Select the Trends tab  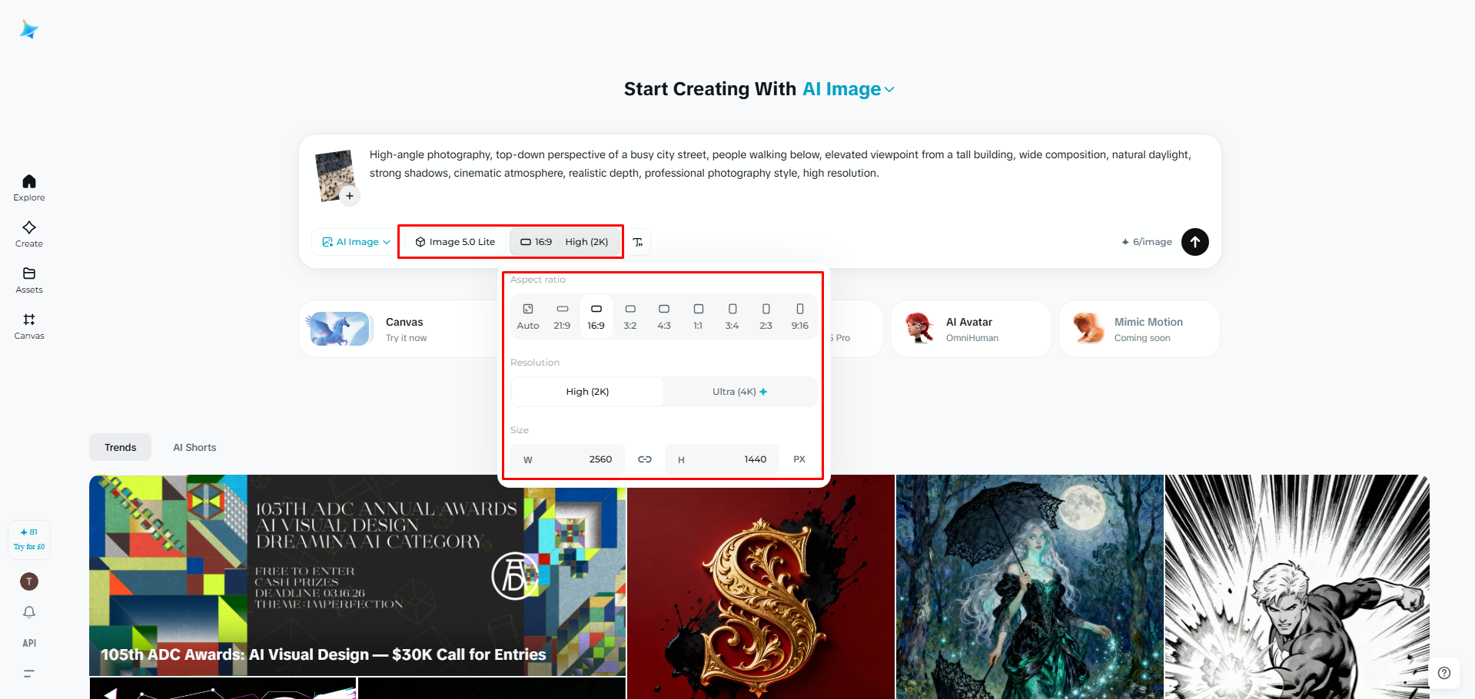point(121,447)
